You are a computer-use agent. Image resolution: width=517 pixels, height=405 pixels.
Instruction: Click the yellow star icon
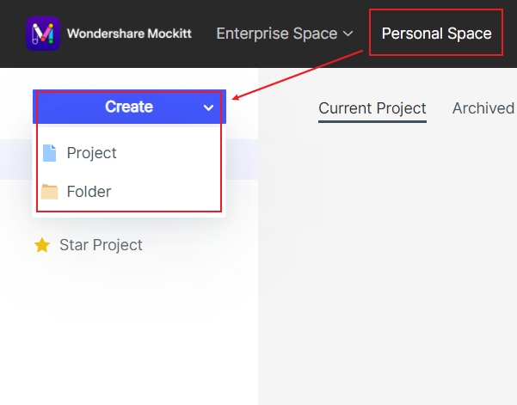tap(41, 245)
